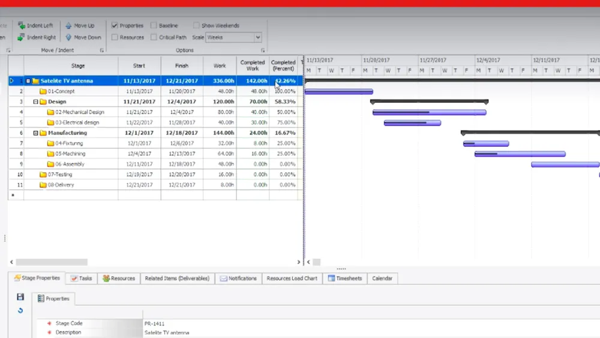This screenshot has height=338, width=600.
Task: Click the save disk icon in Stage Properties
Action: (20, 297)
